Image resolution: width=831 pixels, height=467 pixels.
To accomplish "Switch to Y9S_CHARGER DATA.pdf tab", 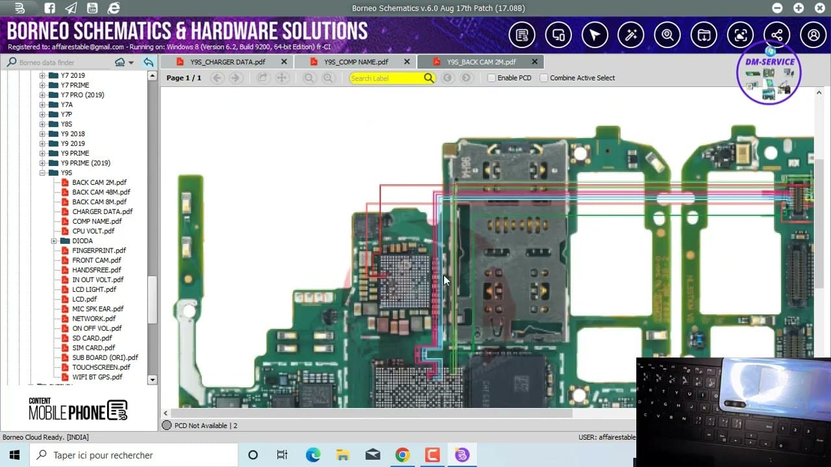I will tap(227, 62).
